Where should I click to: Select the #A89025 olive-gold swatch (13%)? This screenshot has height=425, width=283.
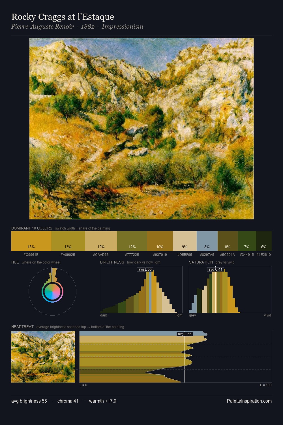click(68, 241)
